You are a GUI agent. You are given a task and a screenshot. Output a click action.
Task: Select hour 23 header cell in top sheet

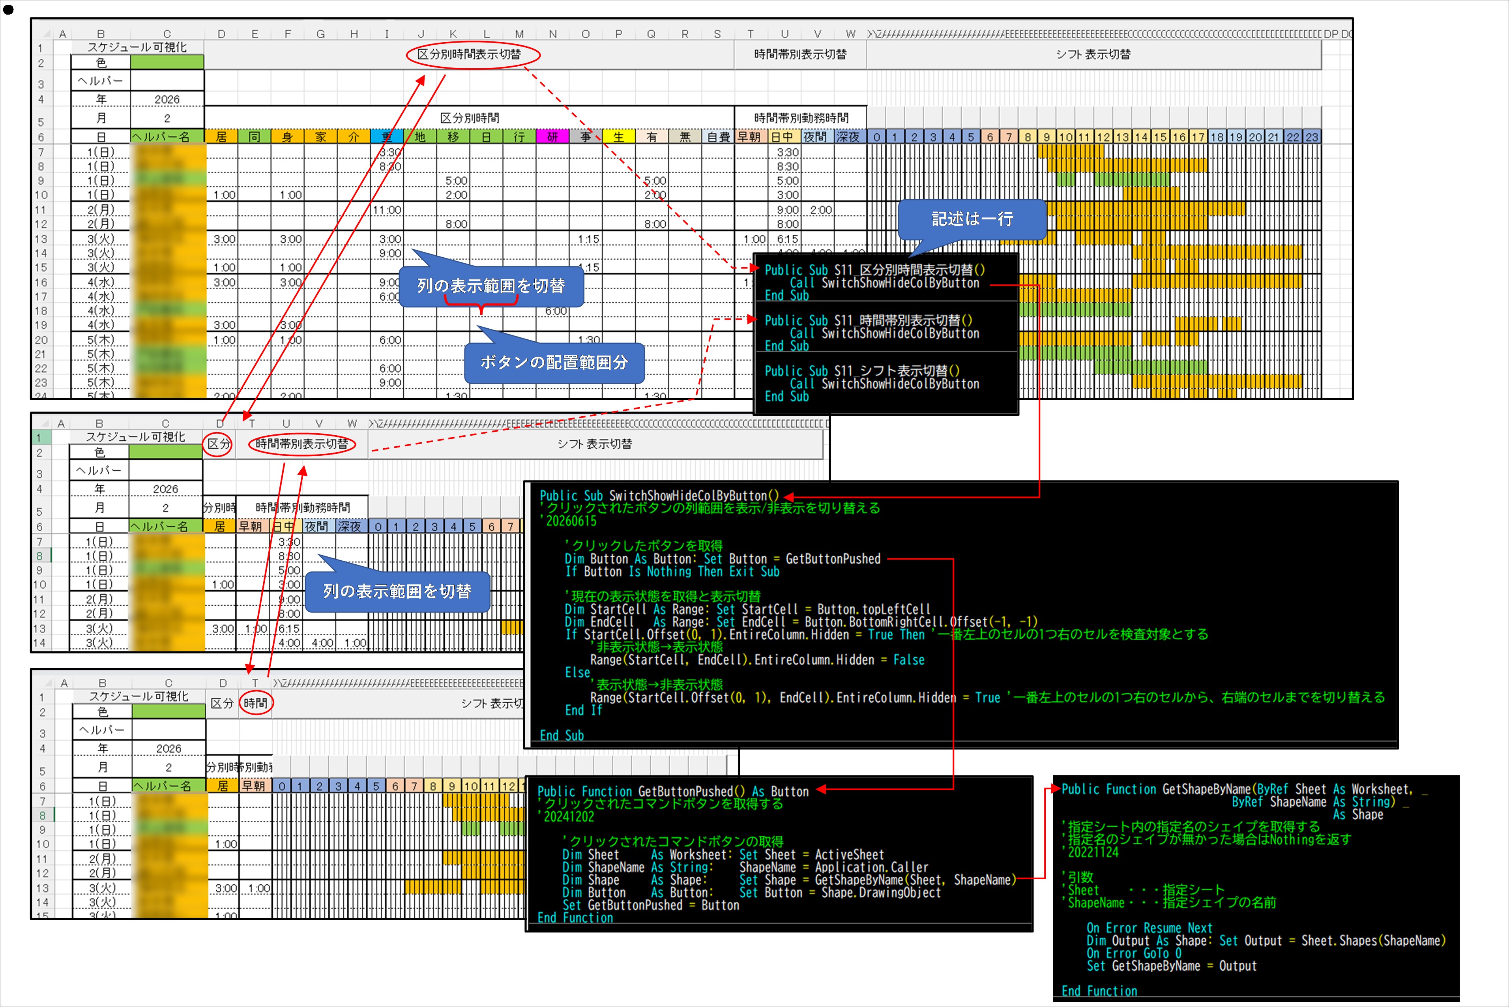(1312, 137)
